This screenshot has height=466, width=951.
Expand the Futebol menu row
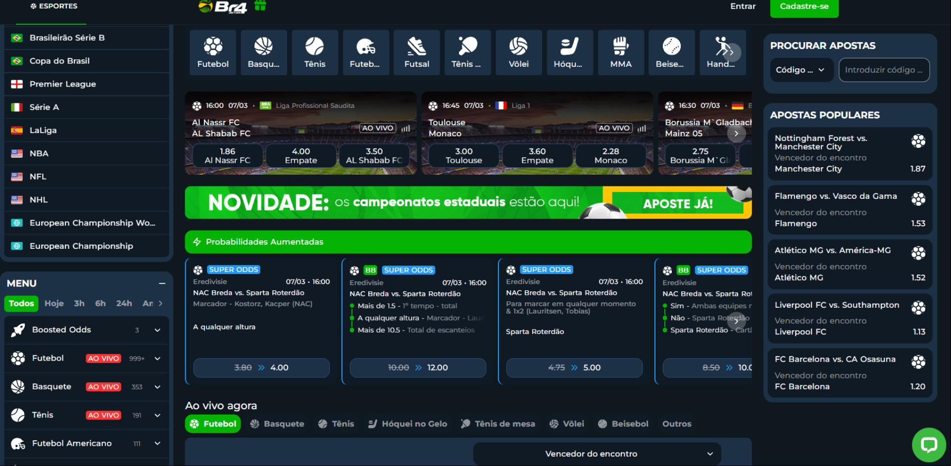[157, 359]
